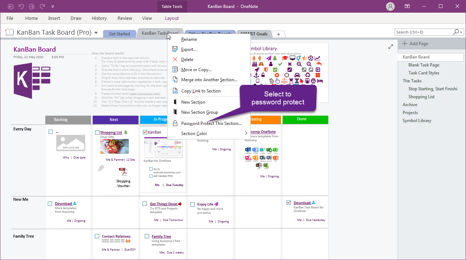Choose New Section Group
Screen dimensions: 466x260
coord(209,112)
